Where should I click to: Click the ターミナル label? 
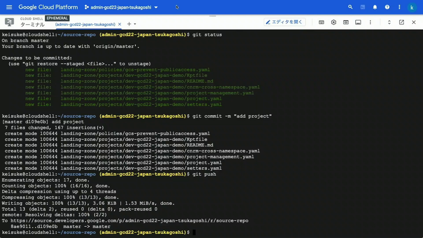pyautogui.click(x=32, y=24)
